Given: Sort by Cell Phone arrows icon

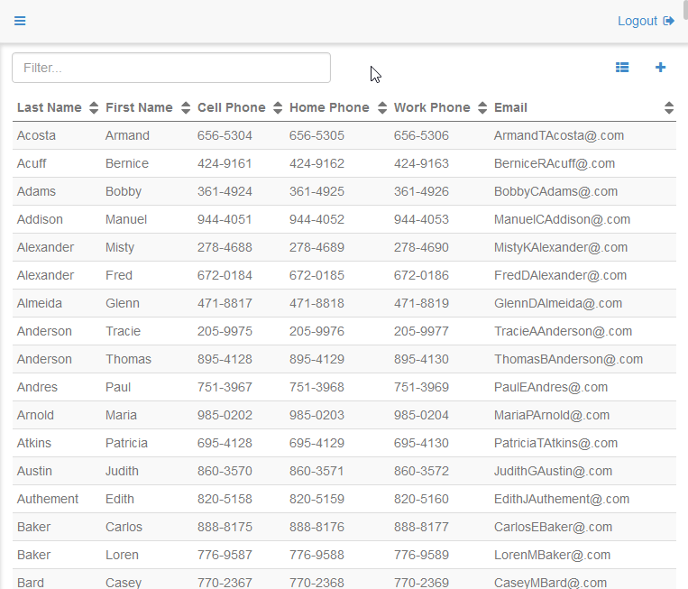Looking at the screenshot, I should click(x=278, y=108).
